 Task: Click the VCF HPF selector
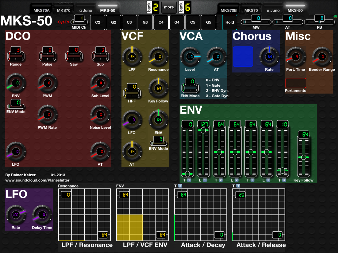coord(132,91)
